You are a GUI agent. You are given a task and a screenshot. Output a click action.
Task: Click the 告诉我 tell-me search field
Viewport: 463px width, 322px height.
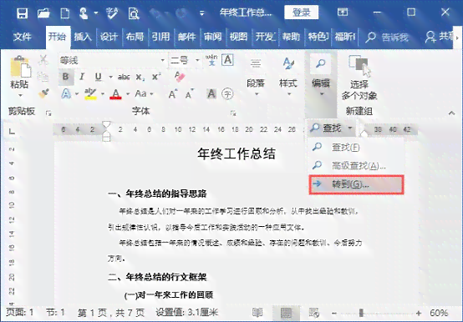tap(388, 37)
